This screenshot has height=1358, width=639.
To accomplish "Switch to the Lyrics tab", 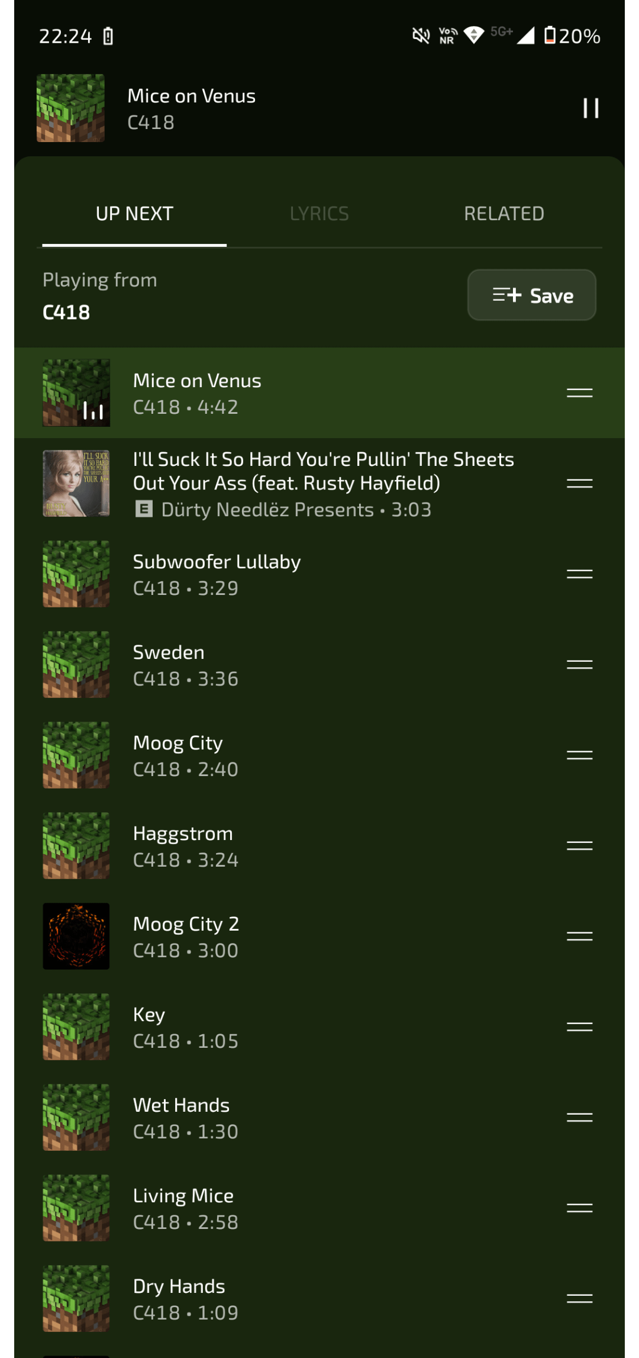I will [319, 214].
